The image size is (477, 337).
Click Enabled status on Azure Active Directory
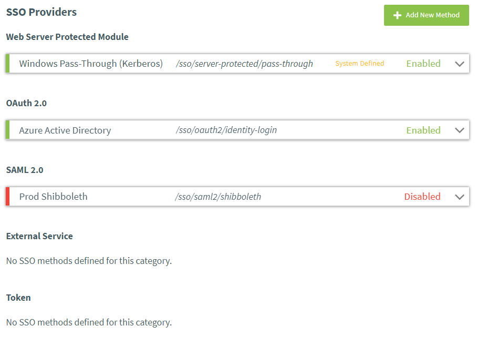pos(423,130)
